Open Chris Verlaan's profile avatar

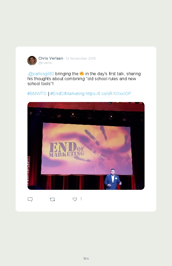point(32,61)
